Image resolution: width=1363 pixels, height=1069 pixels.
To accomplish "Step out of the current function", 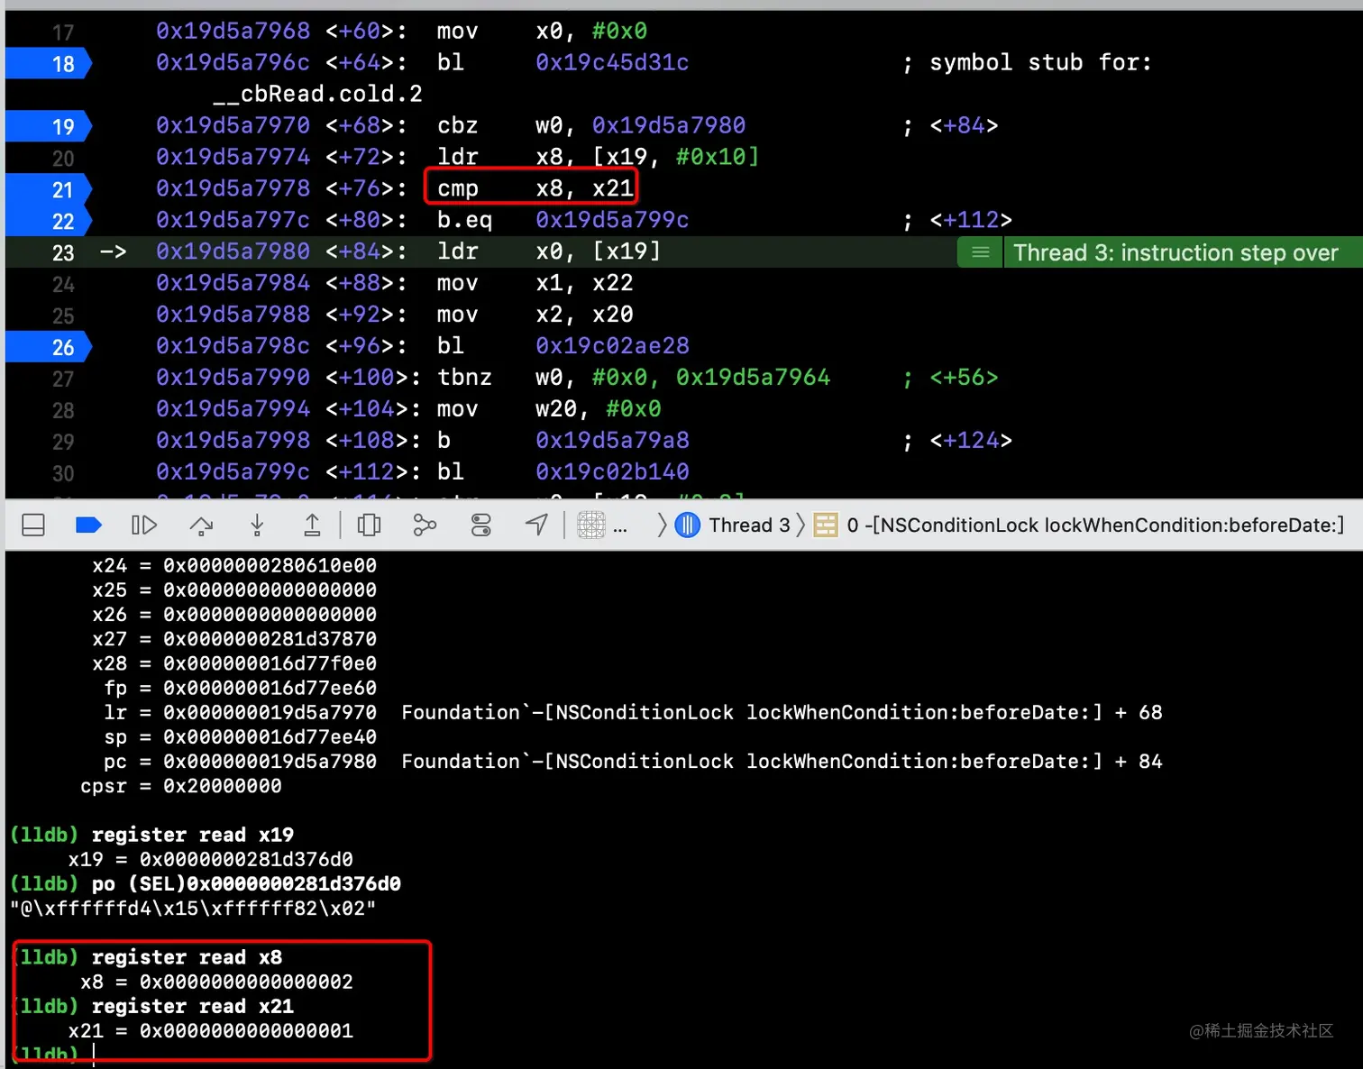I will pyautogui.click(x=312, y=525).
